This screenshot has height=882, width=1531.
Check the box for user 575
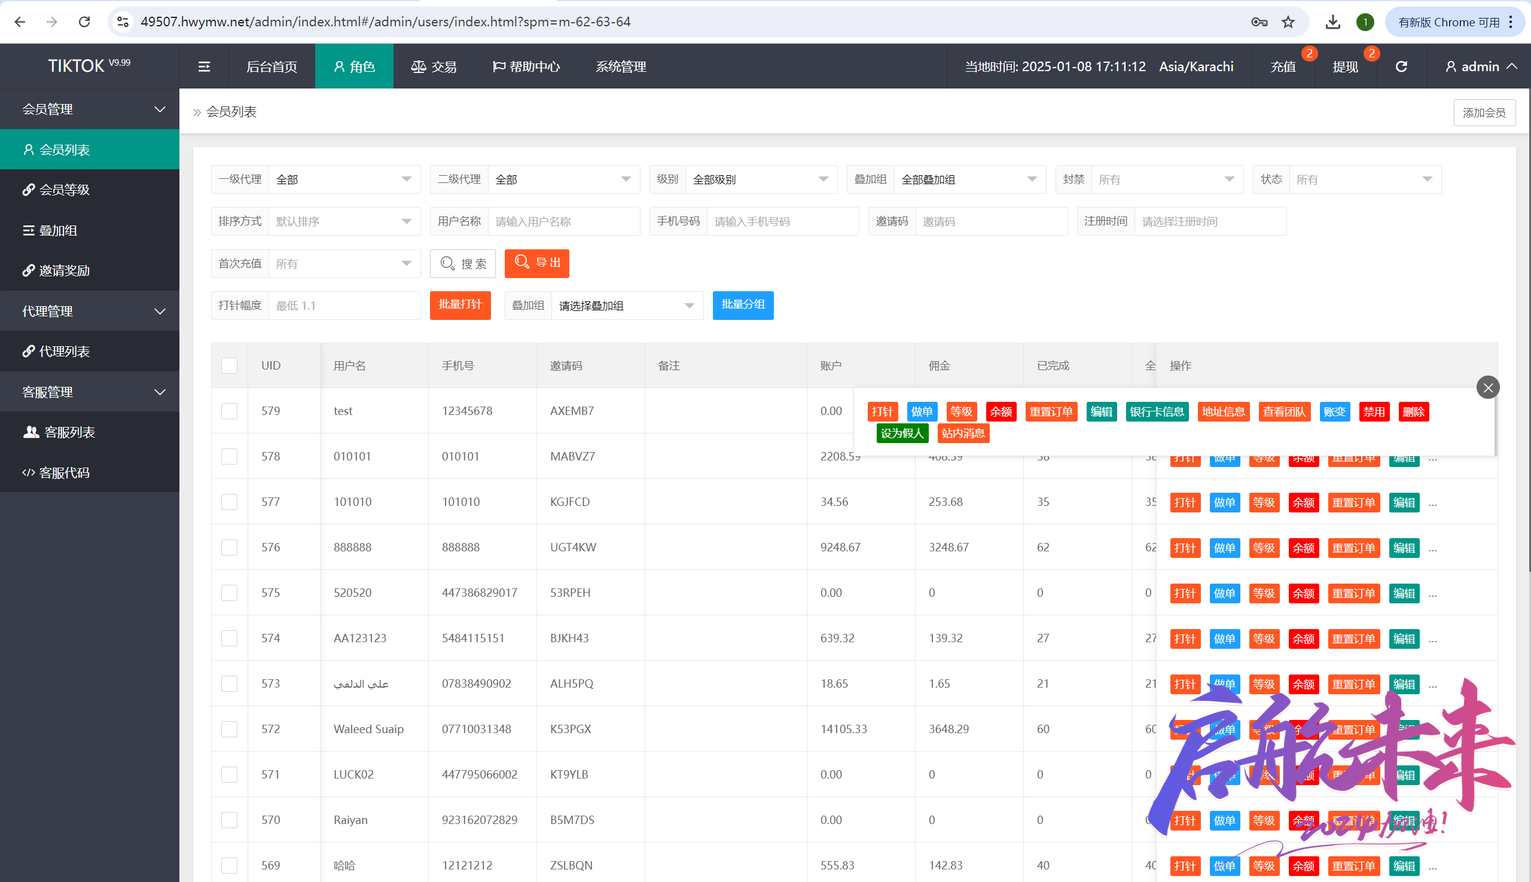229,593
